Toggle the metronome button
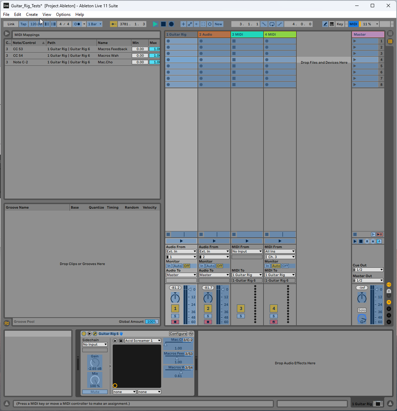The height and width of the screenshot is (411, 397). [77, 24]
